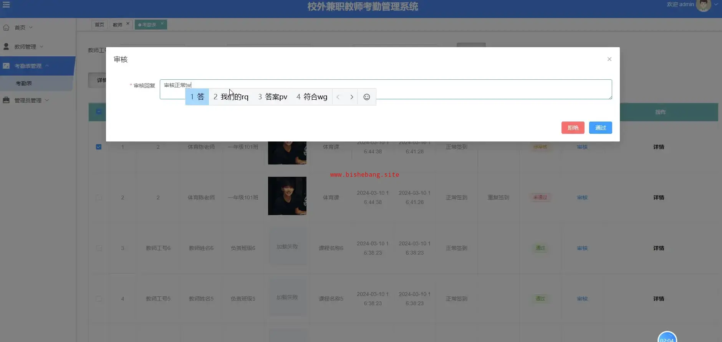Toggle checkbox for 教师工号6 row
The image size is (722, 342).
tap(99, 248)
